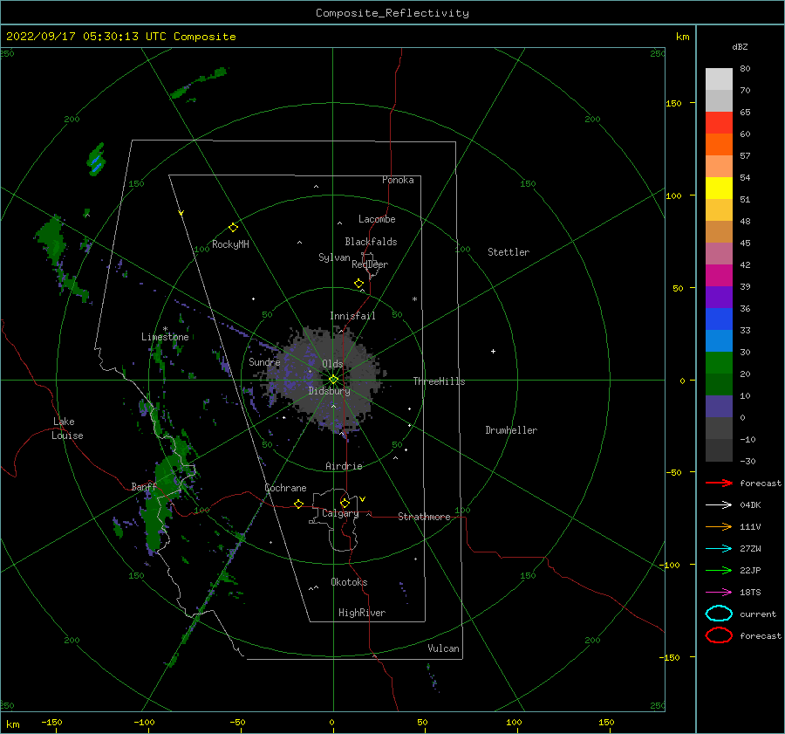Click the red forecast arrow in legend

(x=719, y=483)
